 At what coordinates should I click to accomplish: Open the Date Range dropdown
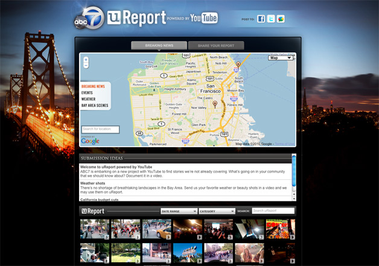click(179, 211)
